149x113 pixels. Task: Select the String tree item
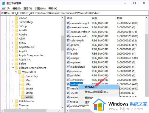click(29, 93)
